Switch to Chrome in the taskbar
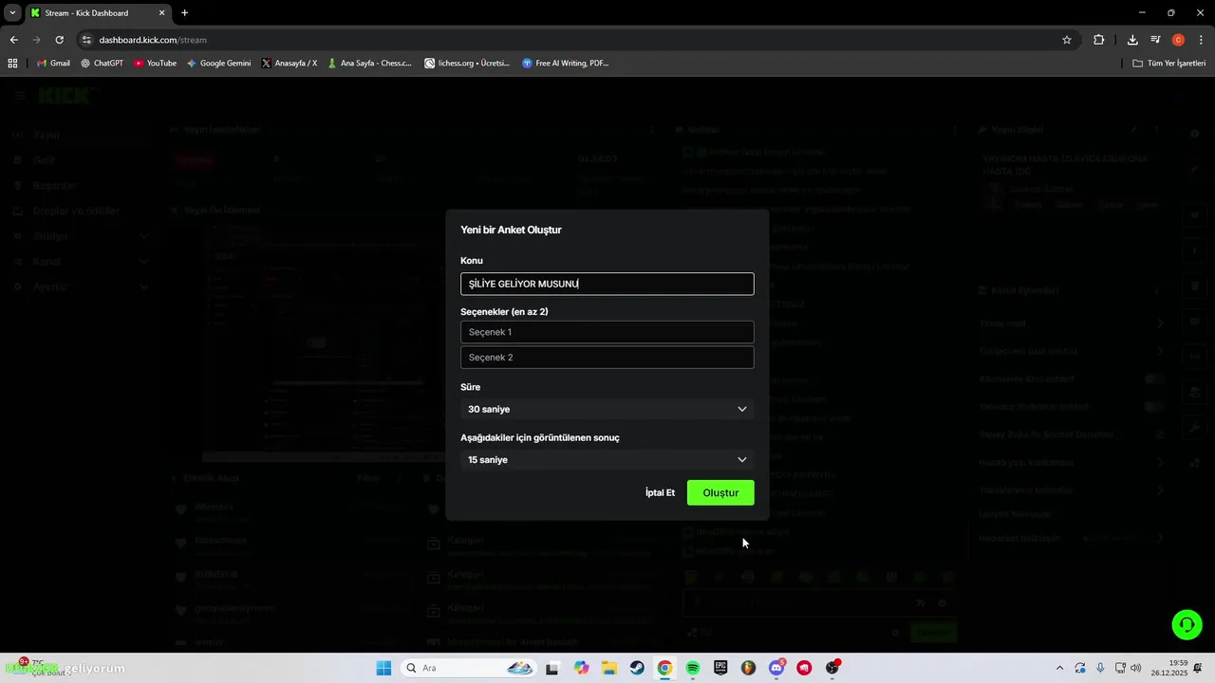 664,668
